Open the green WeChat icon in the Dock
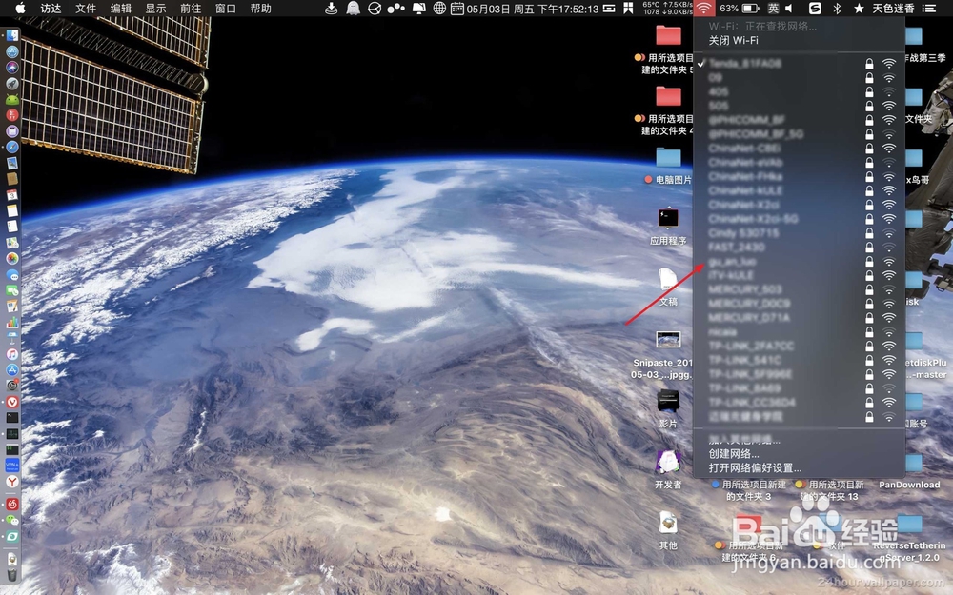This screenshot has width=953, height=595. [12, 521]
